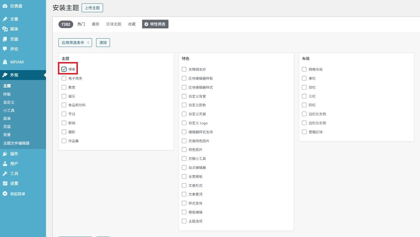The width and height of the screenshot is (420, 237).
Task: Tick the 文章形式 checkbox
Action: (x=184, y=185)
